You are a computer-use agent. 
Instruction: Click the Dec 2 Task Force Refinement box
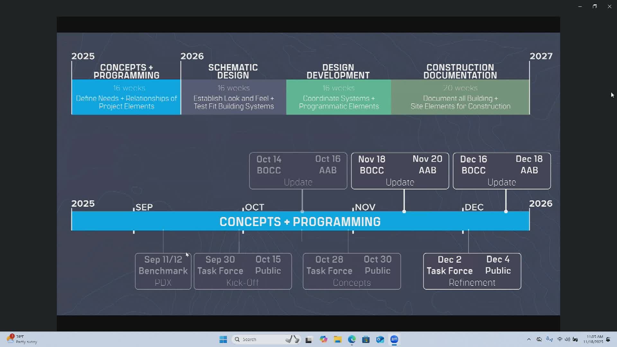[472, 271]
